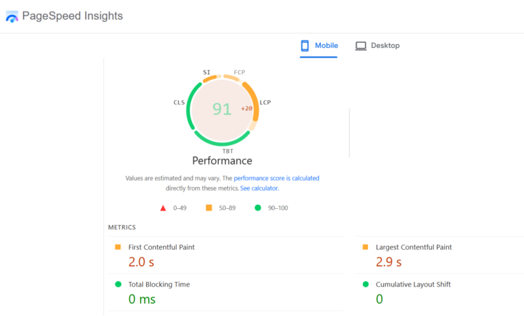Click the PageSpeed Insights logo icon
Image resolution: width=524 pixels, height=316 pixels.
click(12, 16)
